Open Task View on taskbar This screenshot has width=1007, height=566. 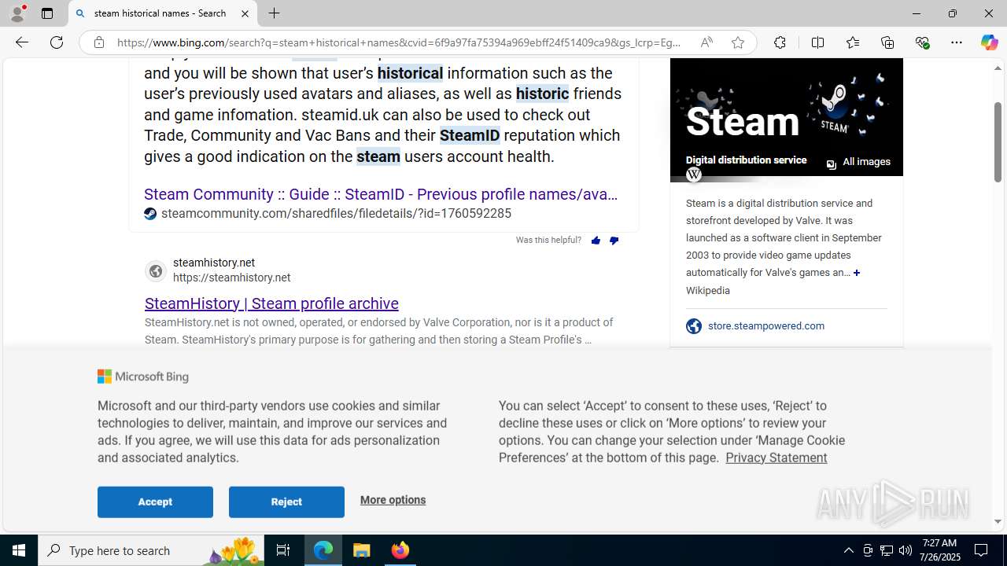(283, 550)
